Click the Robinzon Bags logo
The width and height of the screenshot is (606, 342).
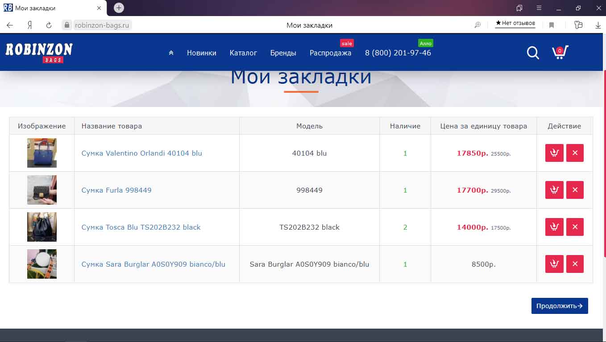click(39, 53)
